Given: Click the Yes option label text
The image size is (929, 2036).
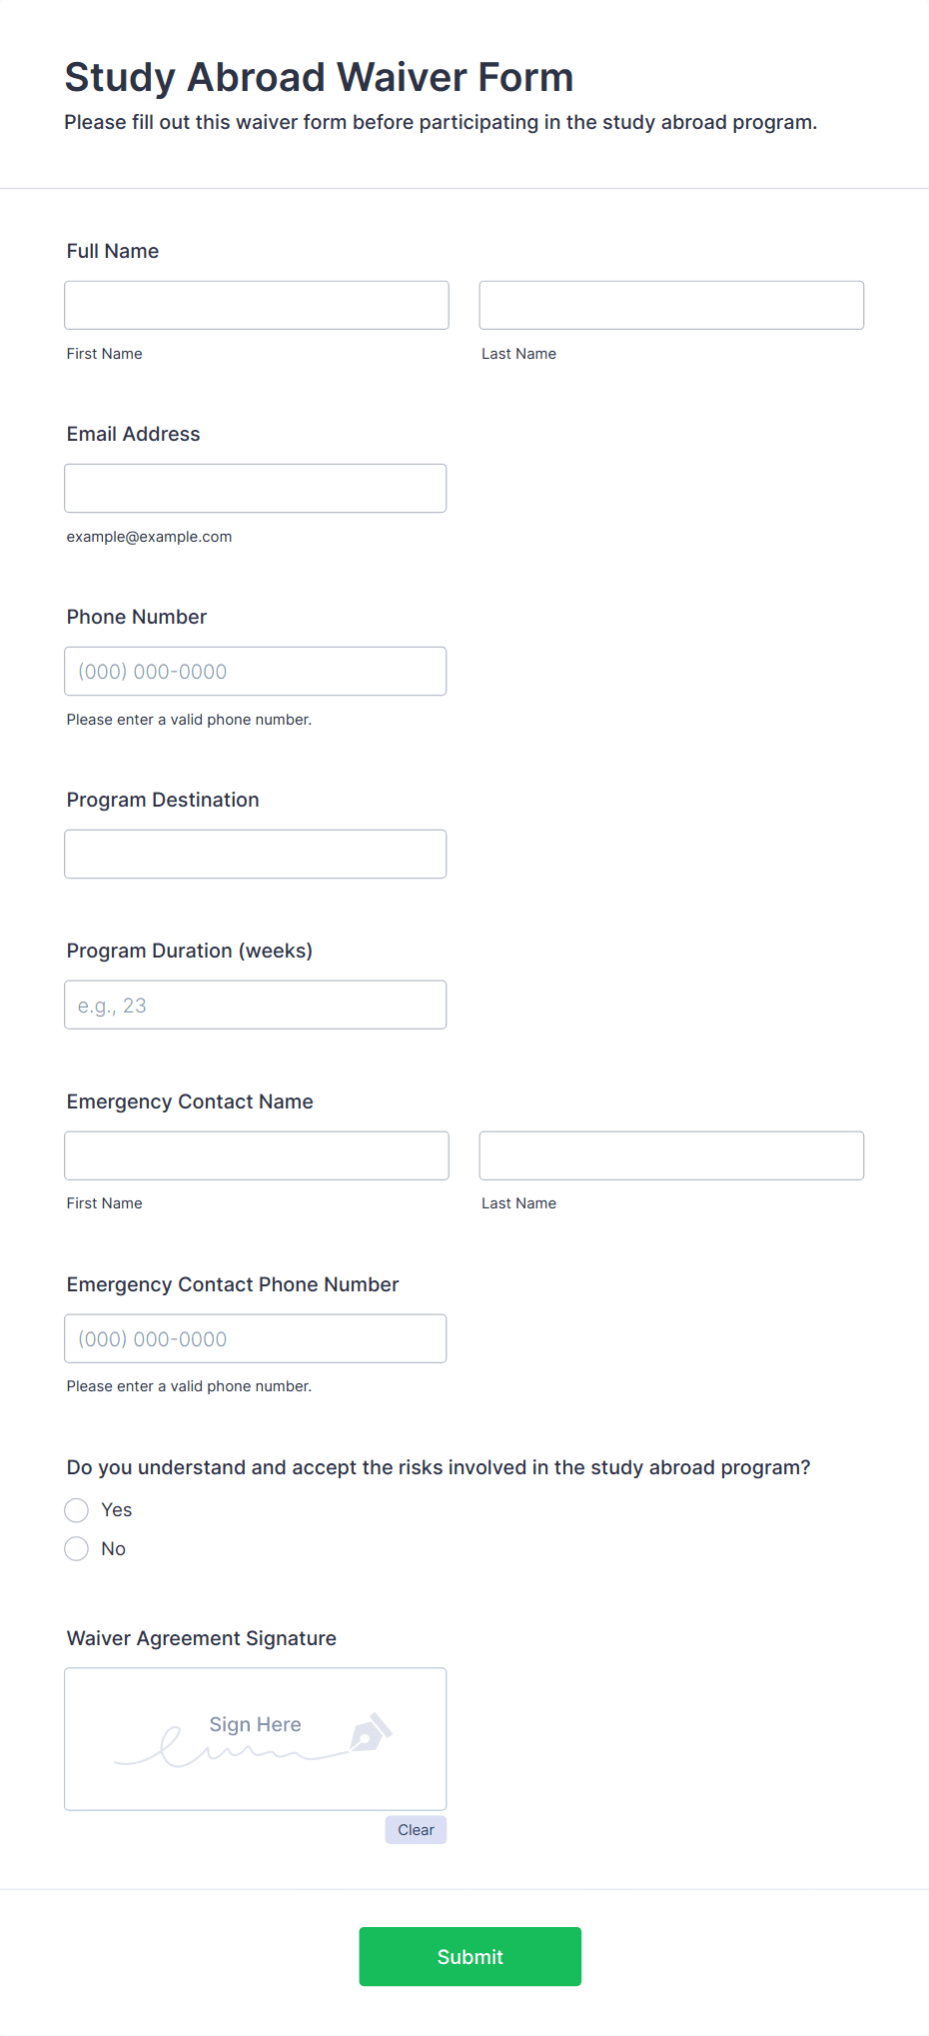Looking at the screenshot, I should point(117,1509).
